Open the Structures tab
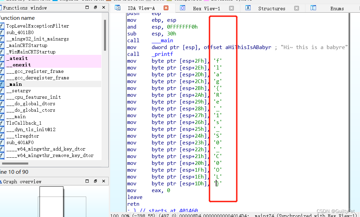 pyautogui.click(x=271, y=9)
